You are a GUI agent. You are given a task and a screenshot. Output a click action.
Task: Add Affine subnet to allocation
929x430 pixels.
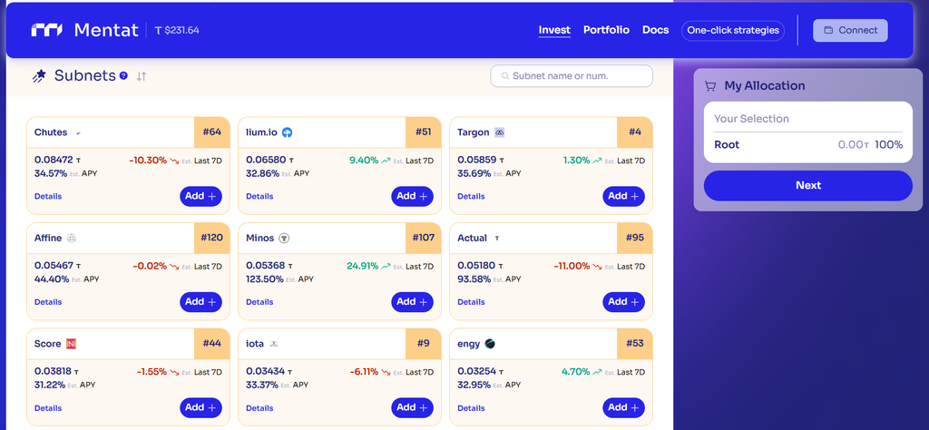click(x=200, y=302)
